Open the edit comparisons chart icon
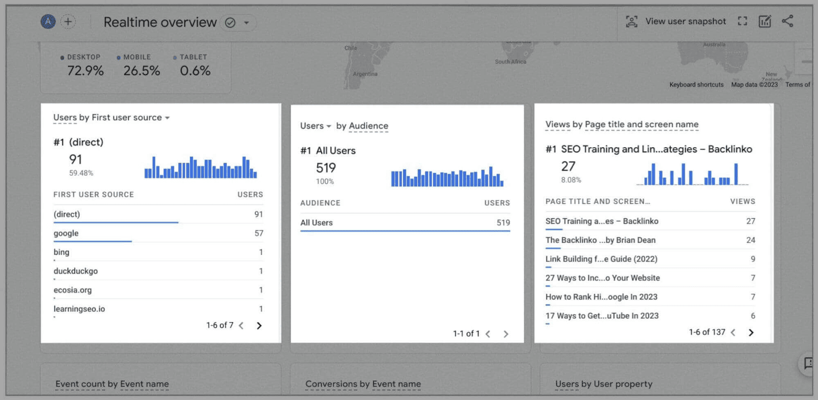This screenshot has height=400, width=818. (765, 21)
